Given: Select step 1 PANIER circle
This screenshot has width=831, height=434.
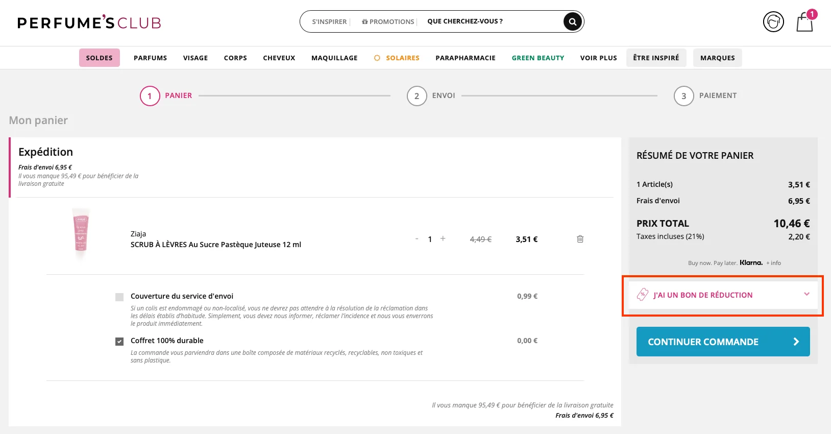Looking at the screenshot, I should point(150,95).
